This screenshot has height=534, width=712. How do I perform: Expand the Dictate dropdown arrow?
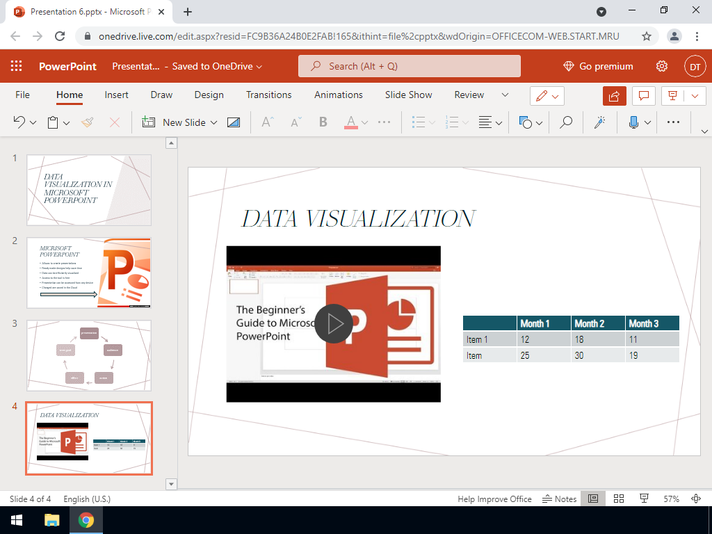[x=647, y=122]
